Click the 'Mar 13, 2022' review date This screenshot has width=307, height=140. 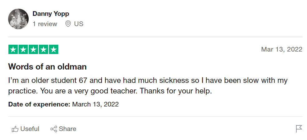[x=282, y=49]
